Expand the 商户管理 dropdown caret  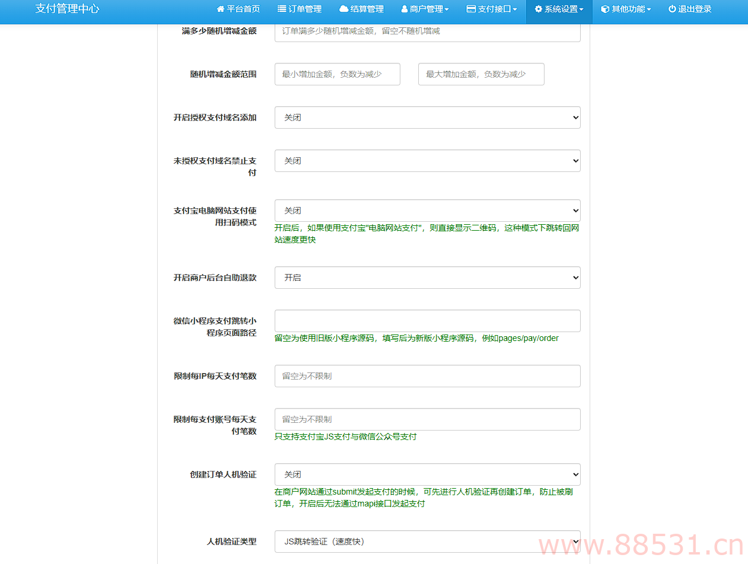coord(447,10)
